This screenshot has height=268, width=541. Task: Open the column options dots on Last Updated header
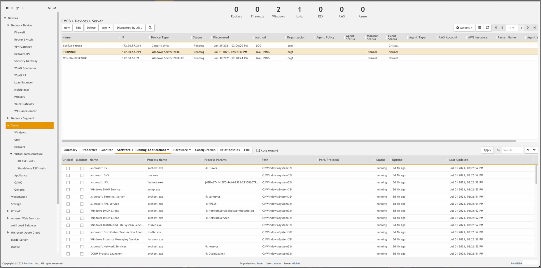point(534,160)
